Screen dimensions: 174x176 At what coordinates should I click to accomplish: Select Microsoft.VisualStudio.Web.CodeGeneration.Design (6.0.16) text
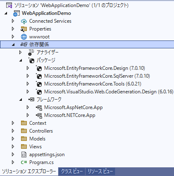click(109, 92)
